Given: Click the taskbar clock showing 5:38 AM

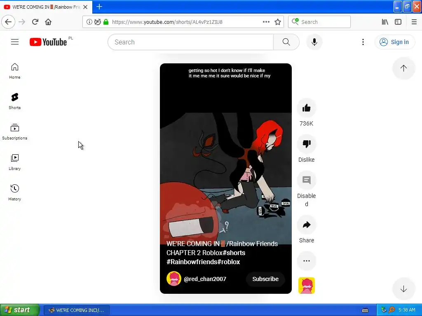Looking at the screenshot, I should tap(407, 310).
